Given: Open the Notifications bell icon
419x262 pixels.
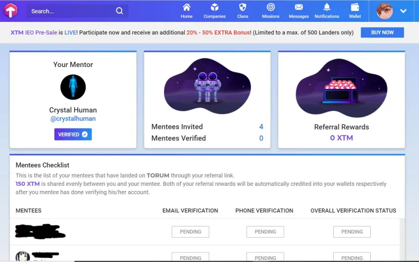Looking at the screenshot, I should 327,7.
